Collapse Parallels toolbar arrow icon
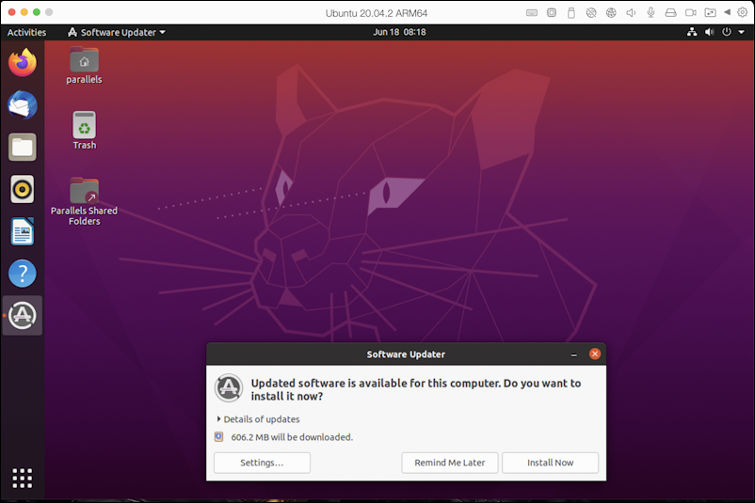Viewport: 755px width, 503px height. (727, 12)
